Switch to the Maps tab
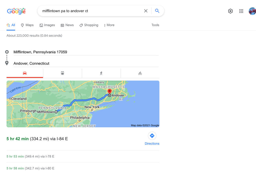The image size is (256, 171). [x=27, y=25]
